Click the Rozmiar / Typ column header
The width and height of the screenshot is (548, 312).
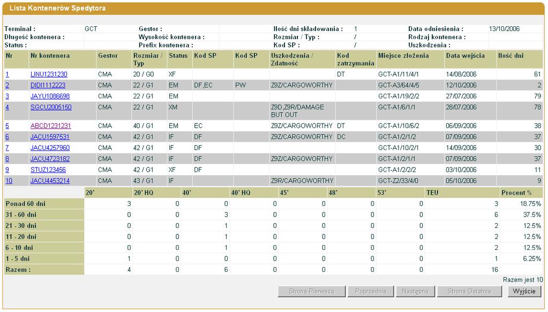[x=149, y=59]
